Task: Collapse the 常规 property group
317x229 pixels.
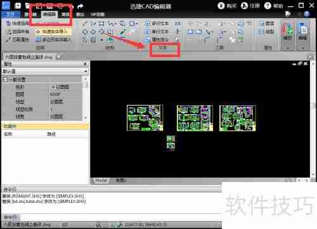Action: coord(5,79)
